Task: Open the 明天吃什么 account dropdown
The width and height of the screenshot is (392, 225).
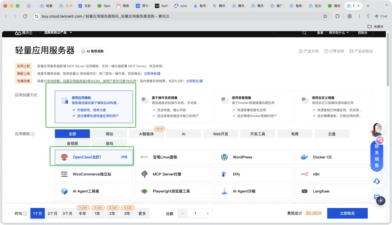Action: coord(339,33)
